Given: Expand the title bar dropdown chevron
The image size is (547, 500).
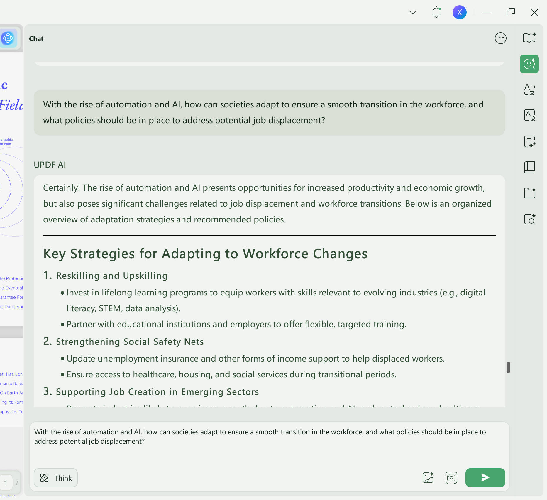Looking at the screenshot, I should pyautogui.click(x=413, y=13).
